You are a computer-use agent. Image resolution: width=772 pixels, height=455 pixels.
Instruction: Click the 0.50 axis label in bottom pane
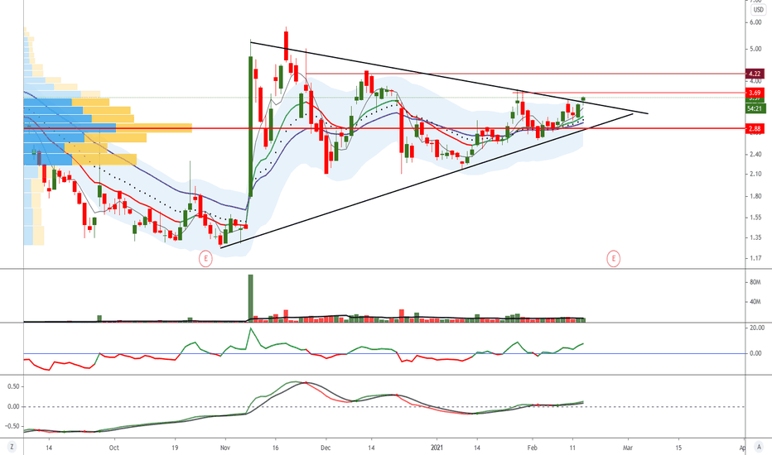(13, 386)
